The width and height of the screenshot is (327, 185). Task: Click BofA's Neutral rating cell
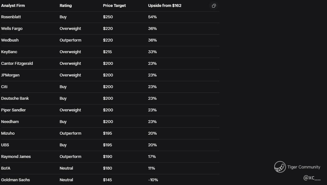click(66, 168)
